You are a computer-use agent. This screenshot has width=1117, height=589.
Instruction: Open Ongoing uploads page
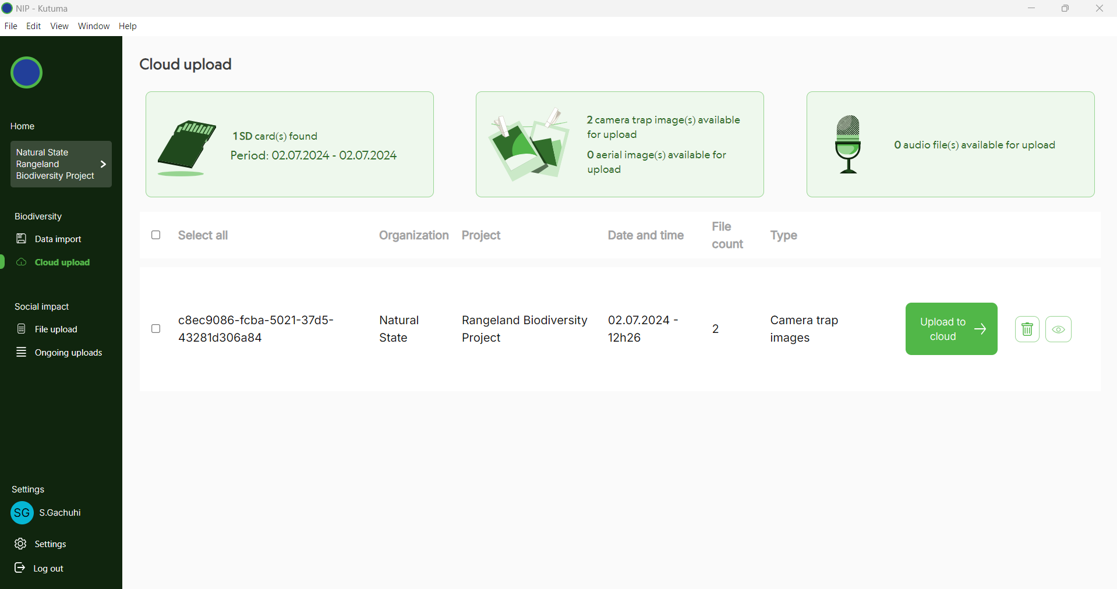(x=69, y=353)
